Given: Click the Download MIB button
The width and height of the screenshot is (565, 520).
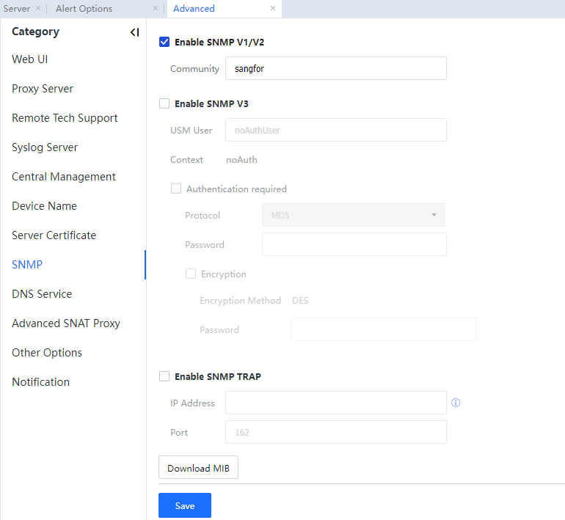Looking at the screenshot, I should coord(198,468).
